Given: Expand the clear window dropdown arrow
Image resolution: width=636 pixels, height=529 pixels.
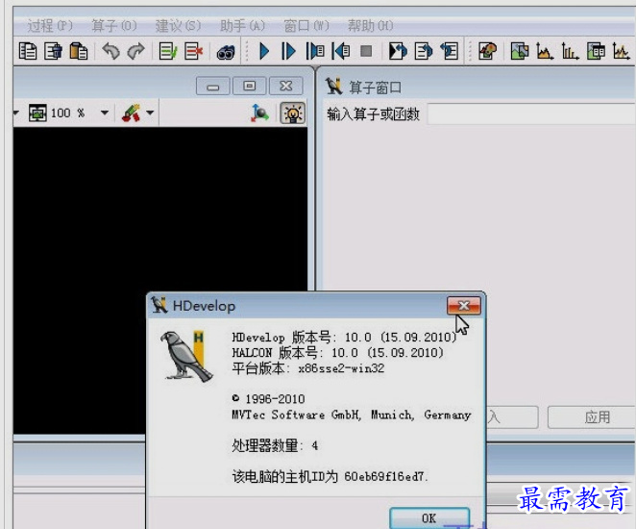Looking at the screenshot, I should [x=150, y=113].
